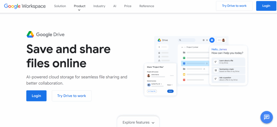
Task: Click the AI-powered cloud storage description text
Action: tap(77, 80)
